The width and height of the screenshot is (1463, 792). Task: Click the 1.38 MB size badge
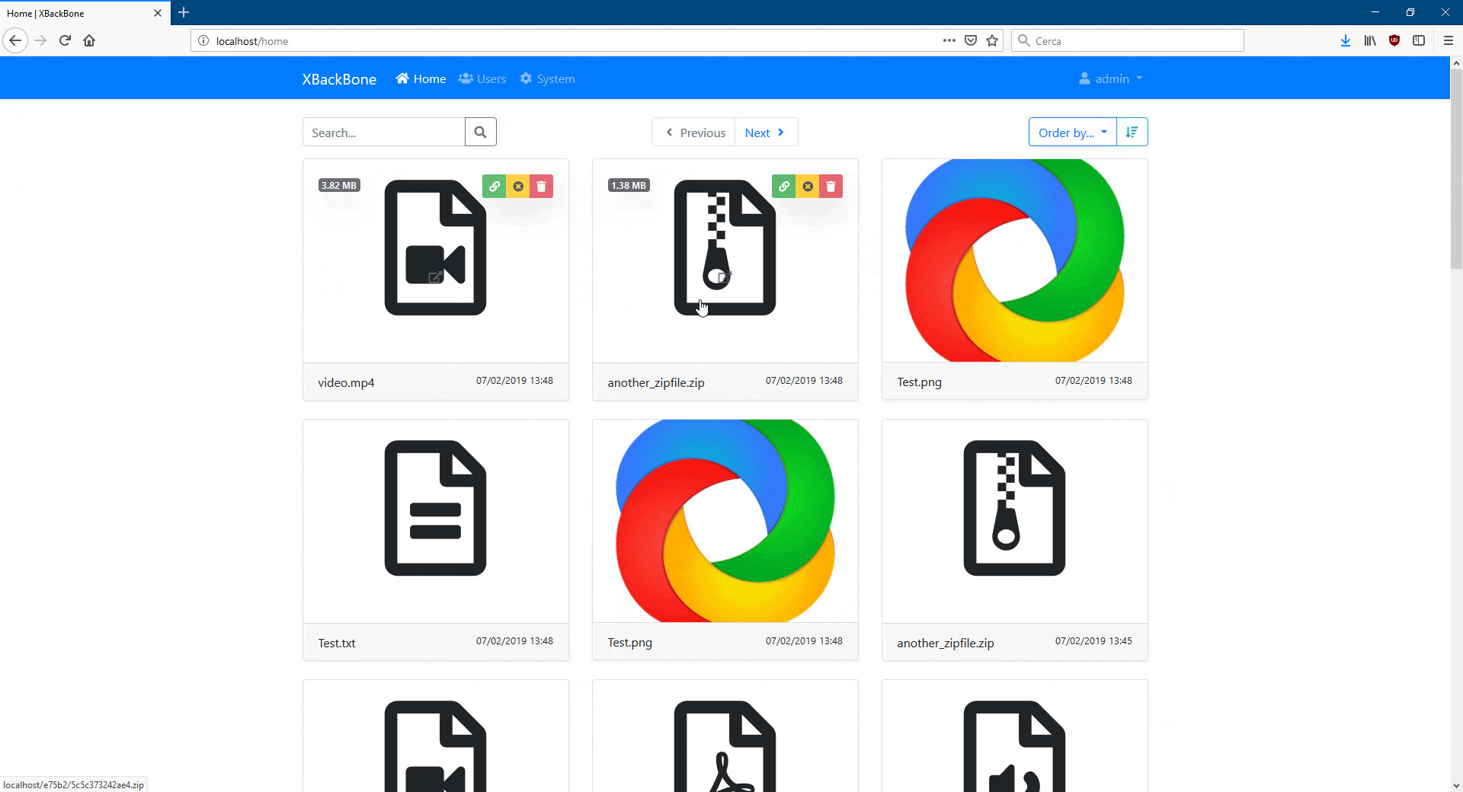point(629,185)
